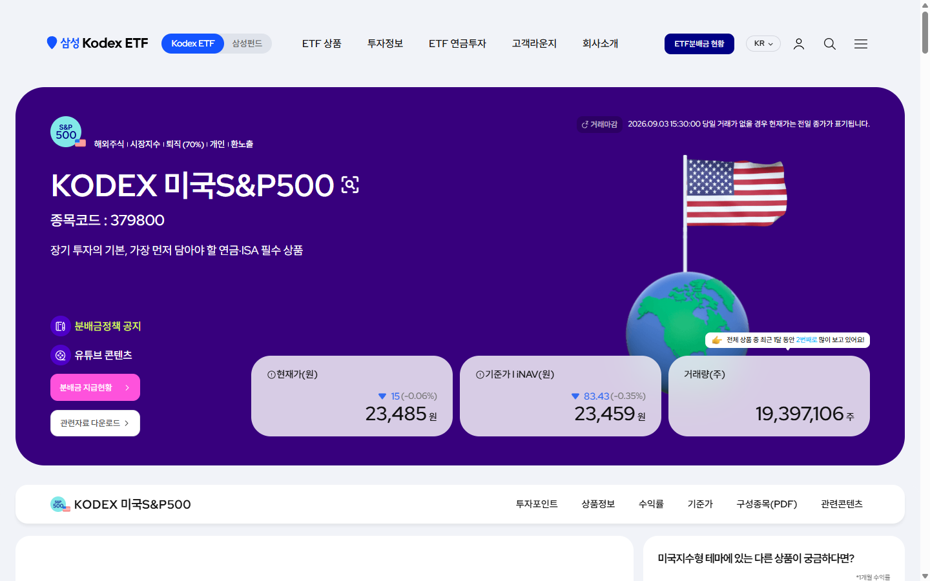Click the pointing hand icon in the tooltip
This screenshot has height=581, width=930.
pos(716,340)
